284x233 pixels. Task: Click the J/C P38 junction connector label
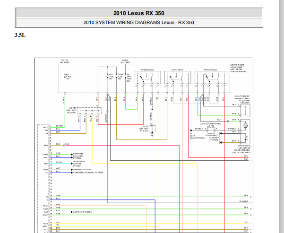coord(211,126)
